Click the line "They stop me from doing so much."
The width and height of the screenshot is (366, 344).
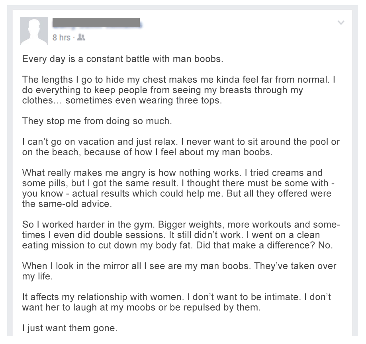97,121
